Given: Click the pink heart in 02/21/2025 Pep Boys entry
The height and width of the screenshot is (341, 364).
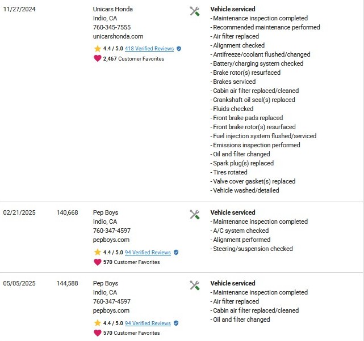Looking at the screenshot, I should coord(98,262).
